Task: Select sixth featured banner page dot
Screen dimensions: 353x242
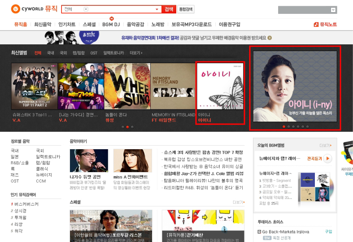Action: point(308,127)
